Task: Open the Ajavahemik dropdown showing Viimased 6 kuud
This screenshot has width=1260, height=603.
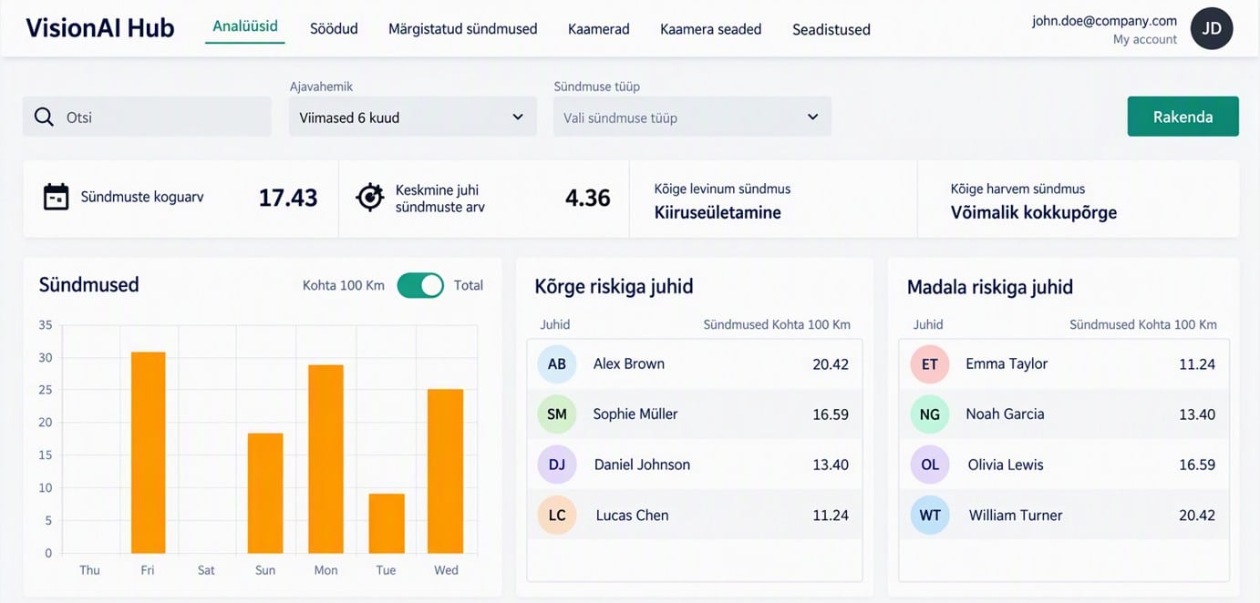Action: (x=412, y=117)
